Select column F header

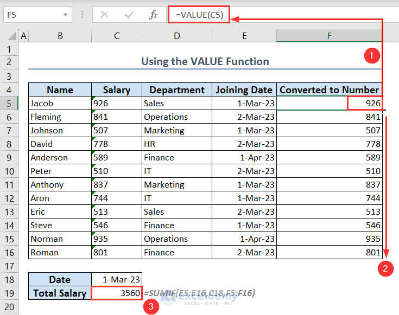click(x=330, y=36)
